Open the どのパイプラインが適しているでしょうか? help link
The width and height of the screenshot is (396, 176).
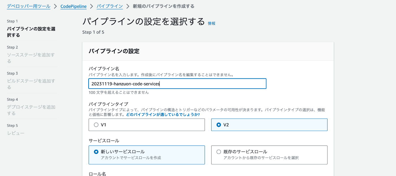163,115
